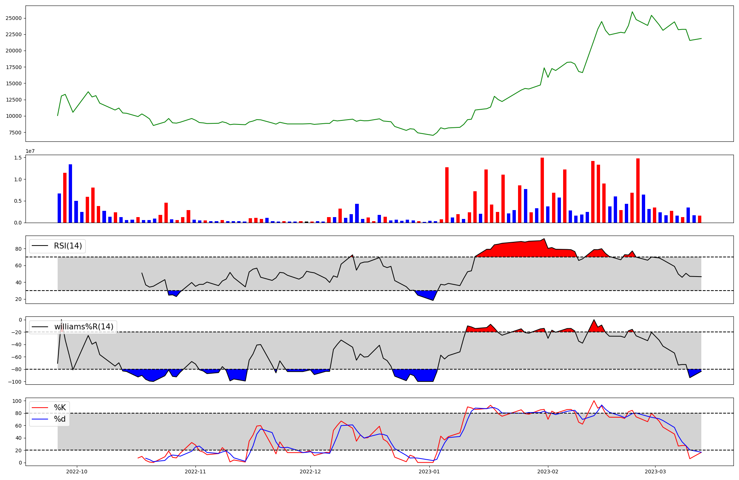Click the 2022-10 date tick label
This screenshot has width=739, height=480.
(77, 472)
